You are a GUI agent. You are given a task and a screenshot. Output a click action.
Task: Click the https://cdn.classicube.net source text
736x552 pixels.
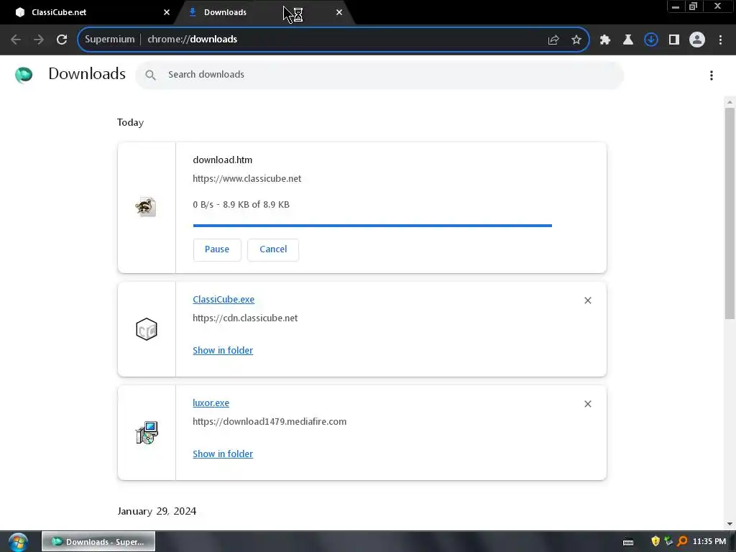pyautogui.click(x=245, y=318)
